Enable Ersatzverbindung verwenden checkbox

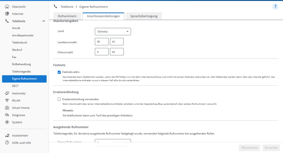59,99
